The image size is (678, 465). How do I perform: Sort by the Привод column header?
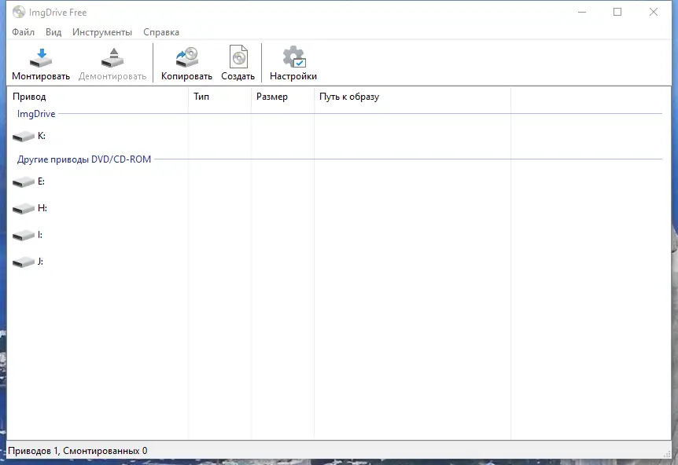coord(98,97)
